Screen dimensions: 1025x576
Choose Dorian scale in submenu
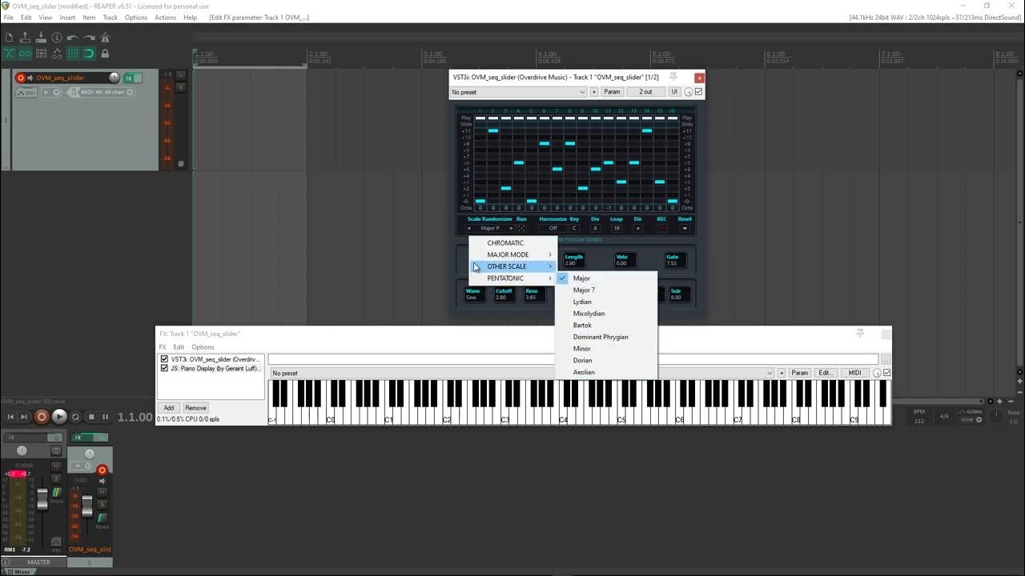click(606, 360)
